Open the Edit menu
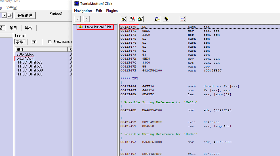 (x=99, y=11)
